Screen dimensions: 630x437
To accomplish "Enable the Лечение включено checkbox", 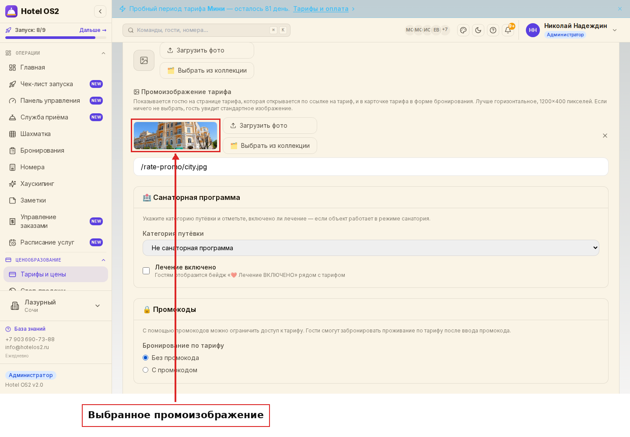I will click(x=146, y=271).
